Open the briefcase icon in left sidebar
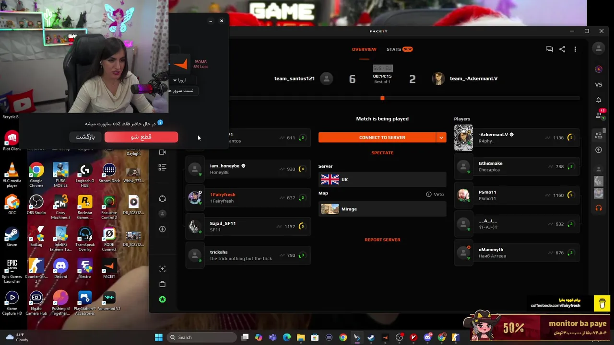 click(x=162, y=284)
